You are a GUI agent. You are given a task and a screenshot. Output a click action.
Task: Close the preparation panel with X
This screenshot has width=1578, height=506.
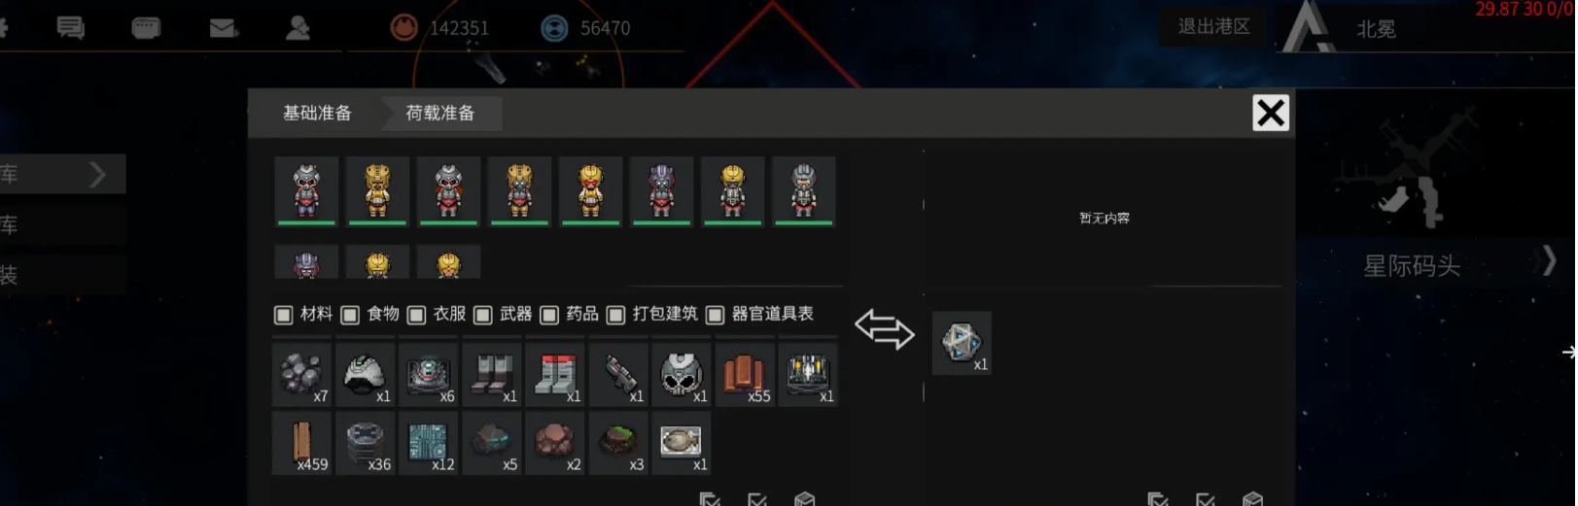click(x=1271, y=114)
